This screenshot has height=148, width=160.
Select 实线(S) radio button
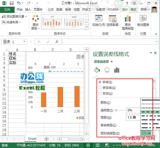tap(100, 82)
